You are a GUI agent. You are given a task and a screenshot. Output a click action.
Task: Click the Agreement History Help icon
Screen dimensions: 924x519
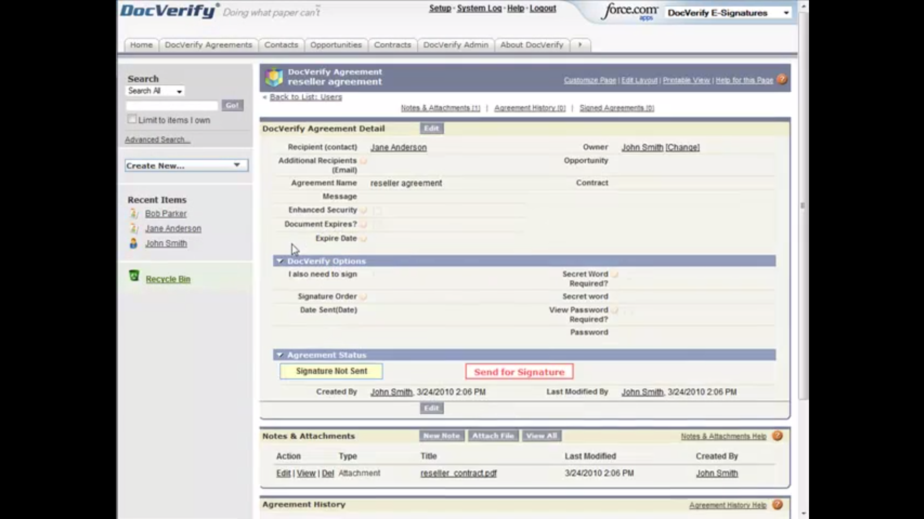[777, 505]
